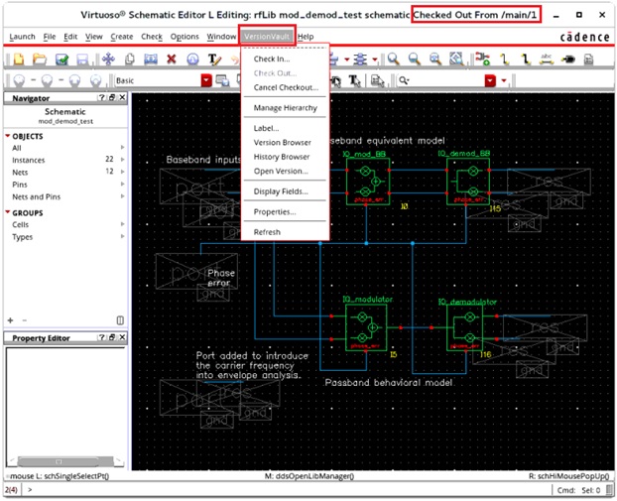Click the document note icon at toolbar end
Viewport: 617px width, 501px height.
click(588, 60)
